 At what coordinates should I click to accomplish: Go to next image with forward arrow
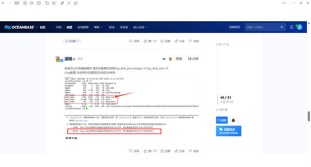10,3
